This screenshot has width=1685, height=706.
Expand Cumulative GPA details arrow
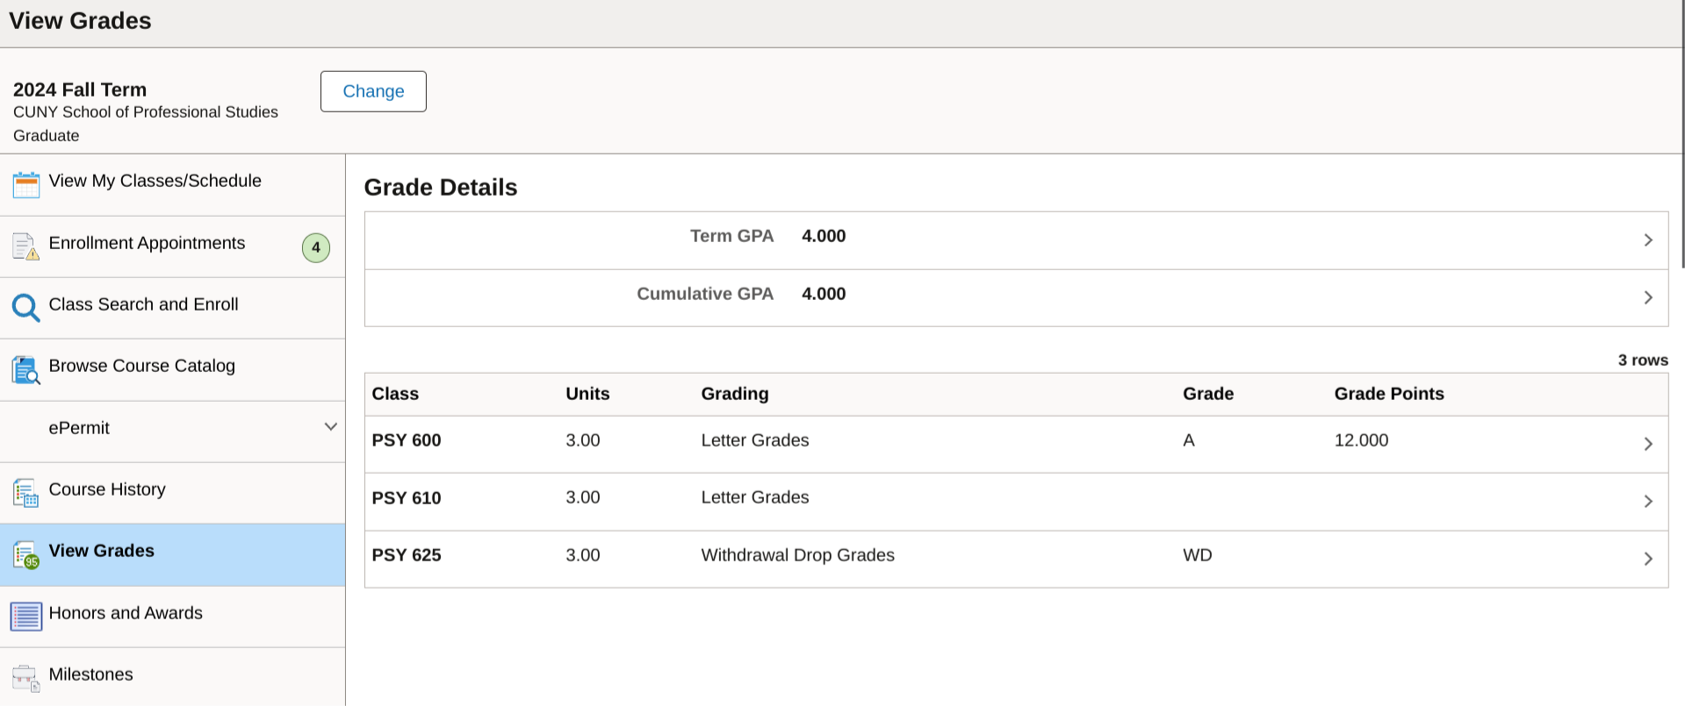pos(1648,298)
